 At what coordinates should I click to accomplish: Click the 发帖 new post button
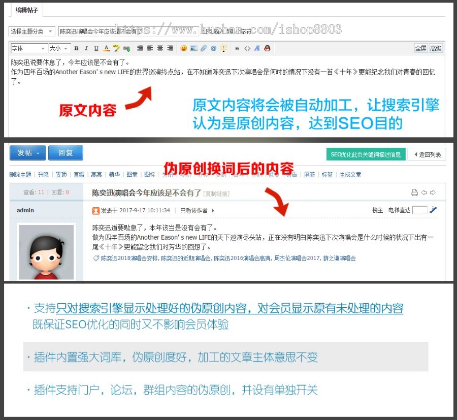point(28,153)
